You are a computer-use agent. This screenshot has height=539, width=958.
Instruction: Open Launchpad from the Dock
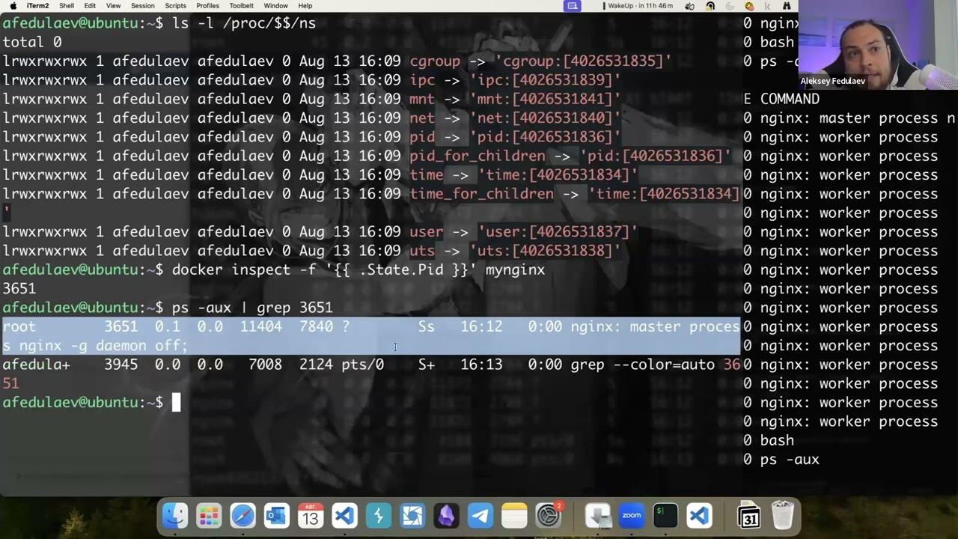pos(209,516)
